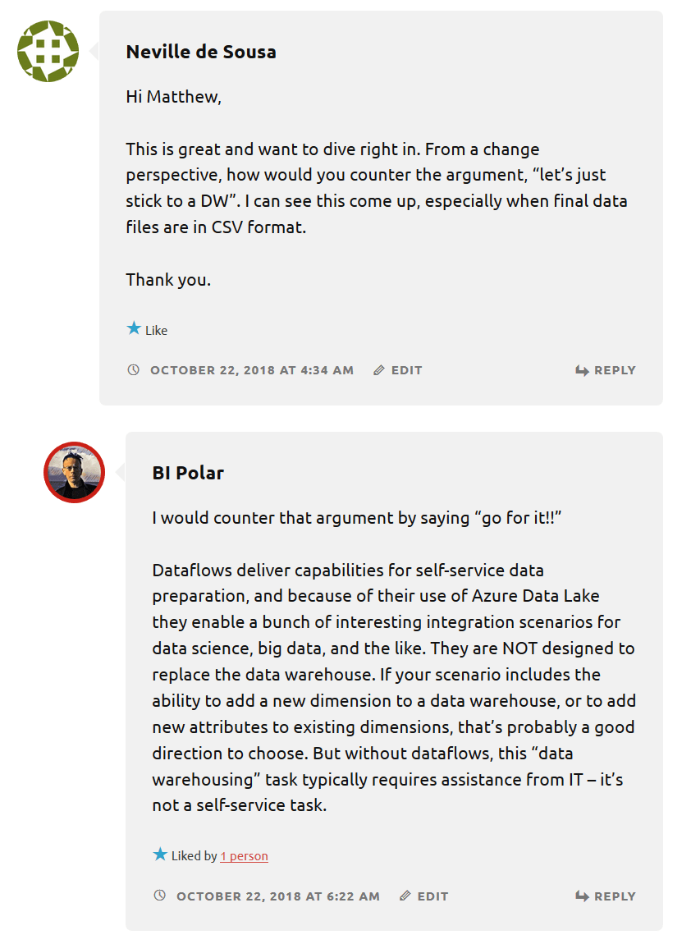Viewport: 691px width, 944px height.
Task: Click the star icon on Neville's comment
Action: 134,328
